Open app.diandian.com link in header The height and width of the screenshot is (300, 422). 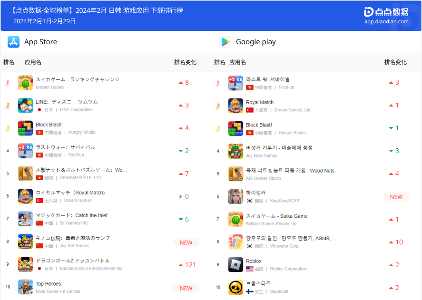(386, 21)
